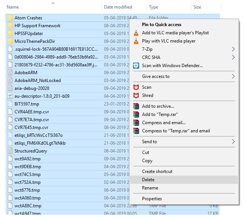
Task: Select the StructuredQuery file
Action: pos(31,151)
